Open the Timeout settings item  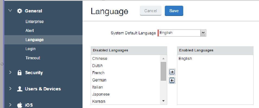click(33, 58)
